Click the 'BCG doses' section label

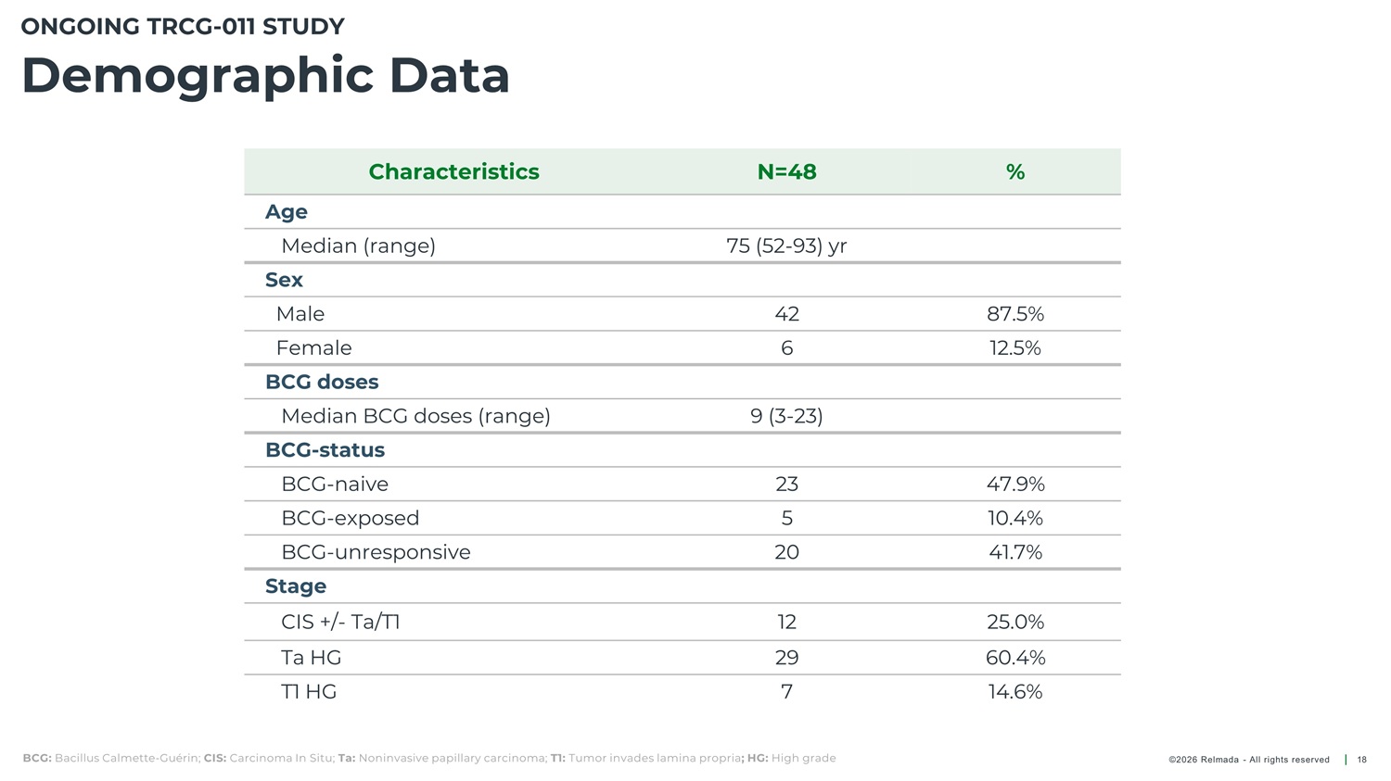tap(321, 382)
